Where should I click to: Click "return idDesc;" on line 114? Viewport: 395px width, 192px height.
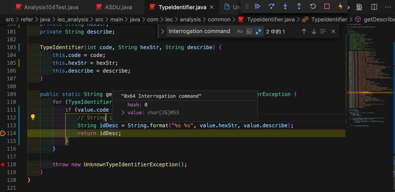[x=99, y=133]
